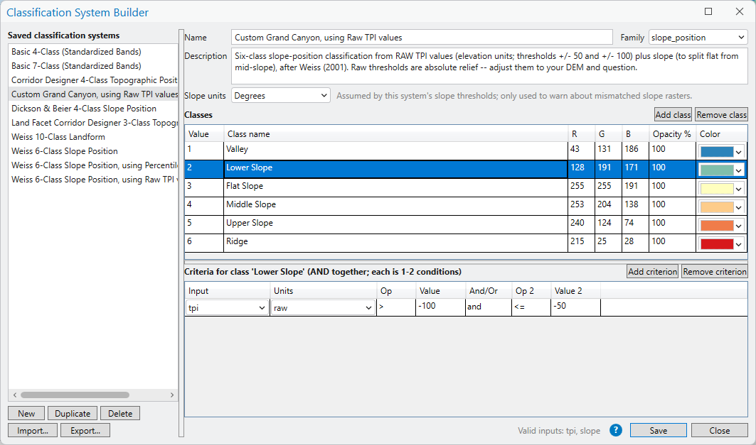This screenshot has width=756, height=445.
Task: Select Dickson & Beier 4-Class Slope Position
Action: pos(93,109)
